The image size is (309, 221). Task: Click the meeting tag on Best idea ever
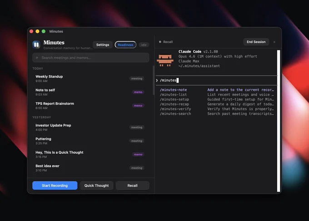[137, 168]
